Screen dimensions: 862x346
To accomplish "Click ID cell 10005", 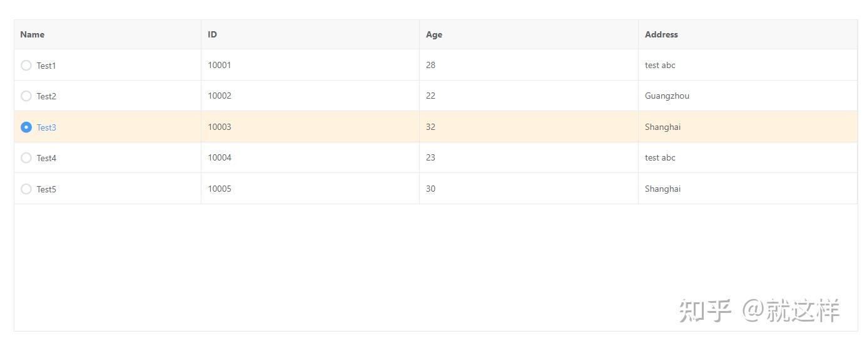I will [220, 189].
